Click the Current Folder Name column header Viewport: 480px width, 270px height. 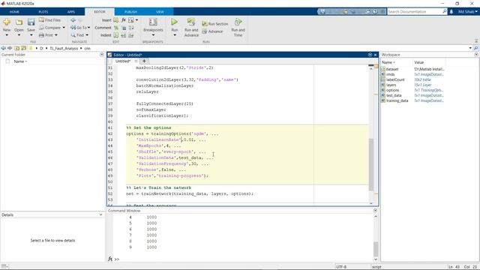(20, 61)
